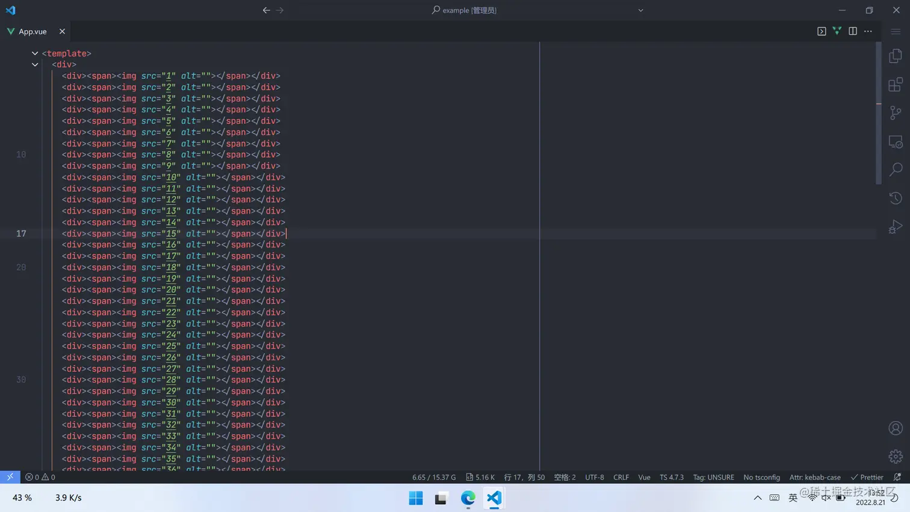Click the green Volar icon in editor toolbar
The height and width of the screenshot is (512, 910).
tap(837, 31)
